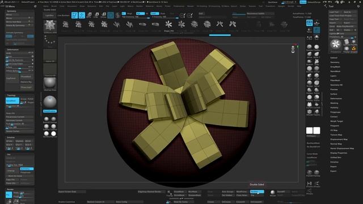
Task: Open the MatCap material selector
Action: [x=50, y=84]
